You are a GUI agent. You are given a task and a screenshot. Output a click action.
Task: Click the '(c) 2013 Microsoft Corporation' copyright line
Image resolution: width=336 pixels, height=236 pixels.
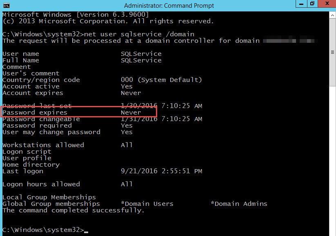point(108,21)
